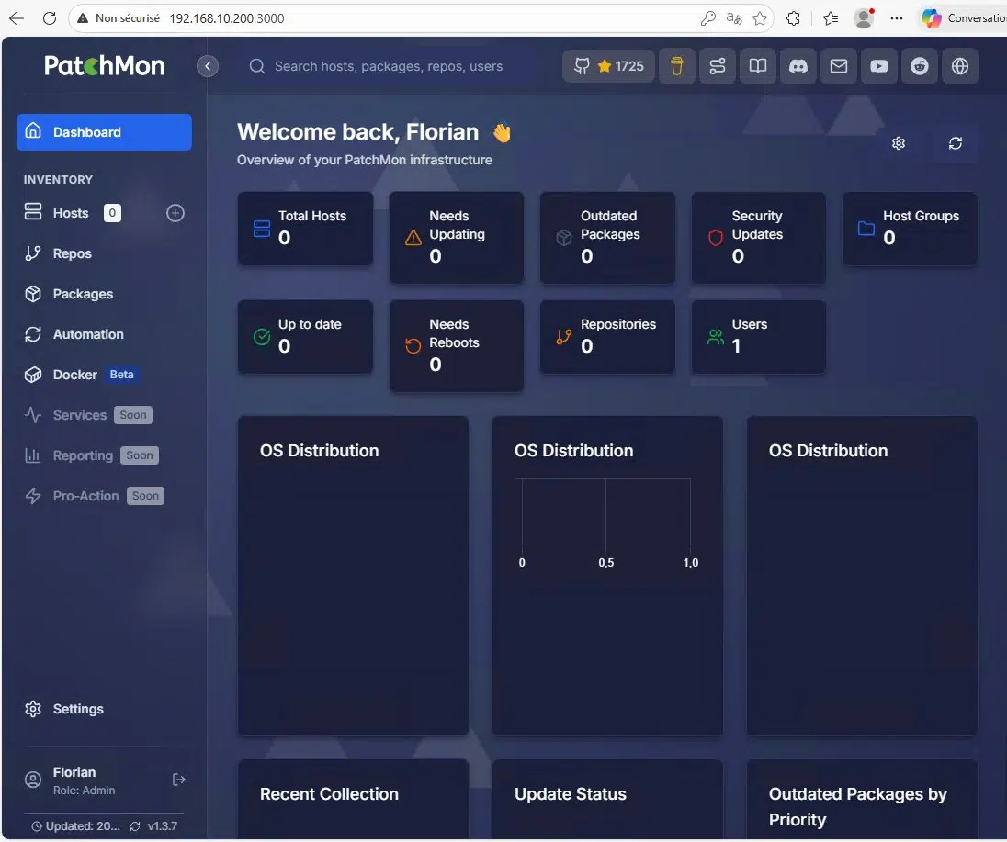Go to Repos in sidebar
Viewport: 1007px width, 842px height.
point(72,253)
